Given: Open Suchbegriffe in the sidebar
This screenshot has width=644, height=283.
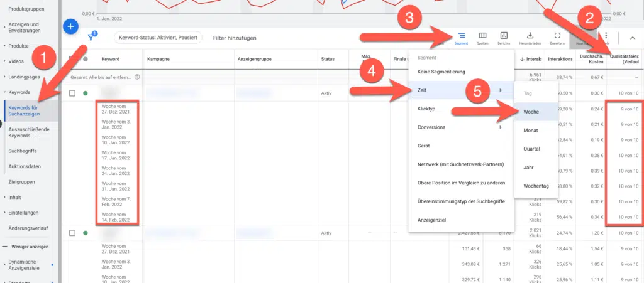Looking at the screenshot, I should (x=23, y=151).
